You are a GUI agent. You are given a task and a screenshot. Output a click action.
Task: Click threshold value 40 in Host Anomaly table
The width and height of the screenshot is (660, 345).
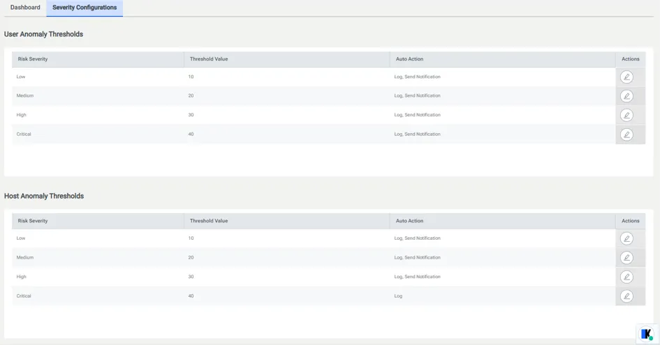(x=191, y=296)
